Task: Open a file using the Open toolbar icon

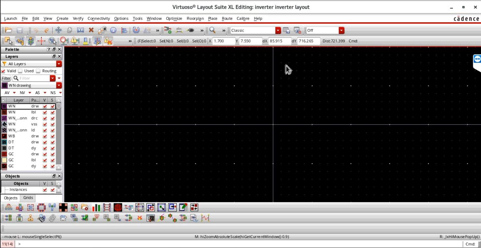Action: coord(8,30)
